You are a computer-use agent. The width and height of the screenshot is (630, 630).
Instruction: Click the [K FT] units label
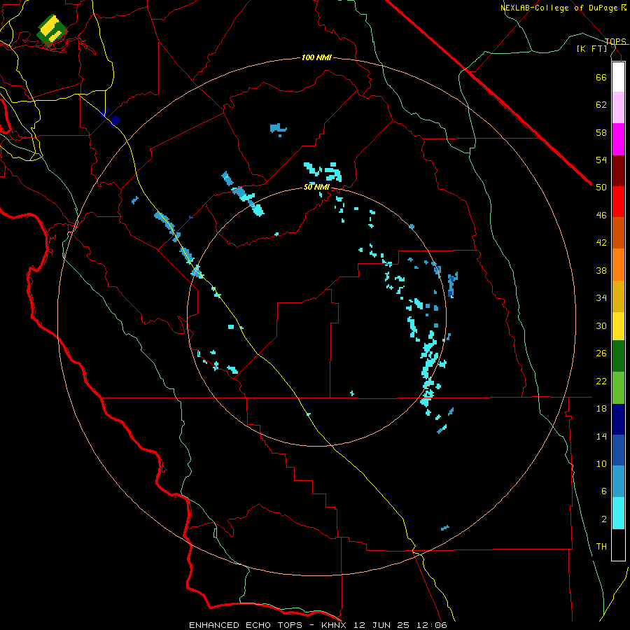point(591,49)
